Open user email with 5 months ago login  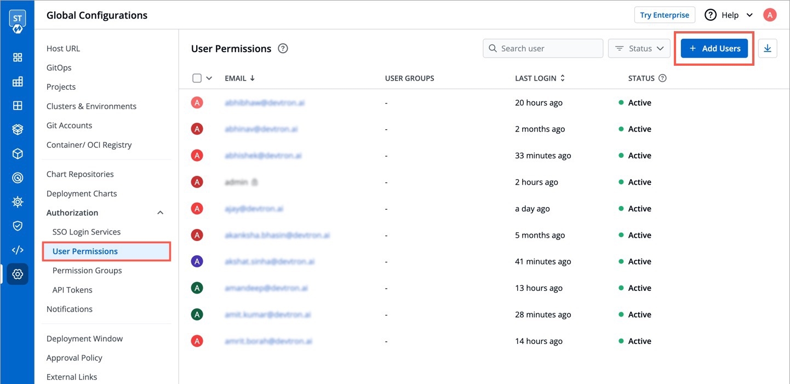277,235
